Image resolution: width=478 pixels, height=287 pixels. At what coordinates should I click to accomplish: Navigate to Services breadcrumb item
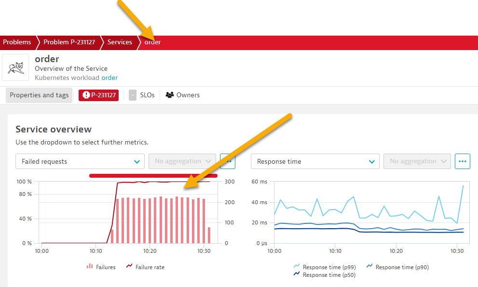[120, 42]
